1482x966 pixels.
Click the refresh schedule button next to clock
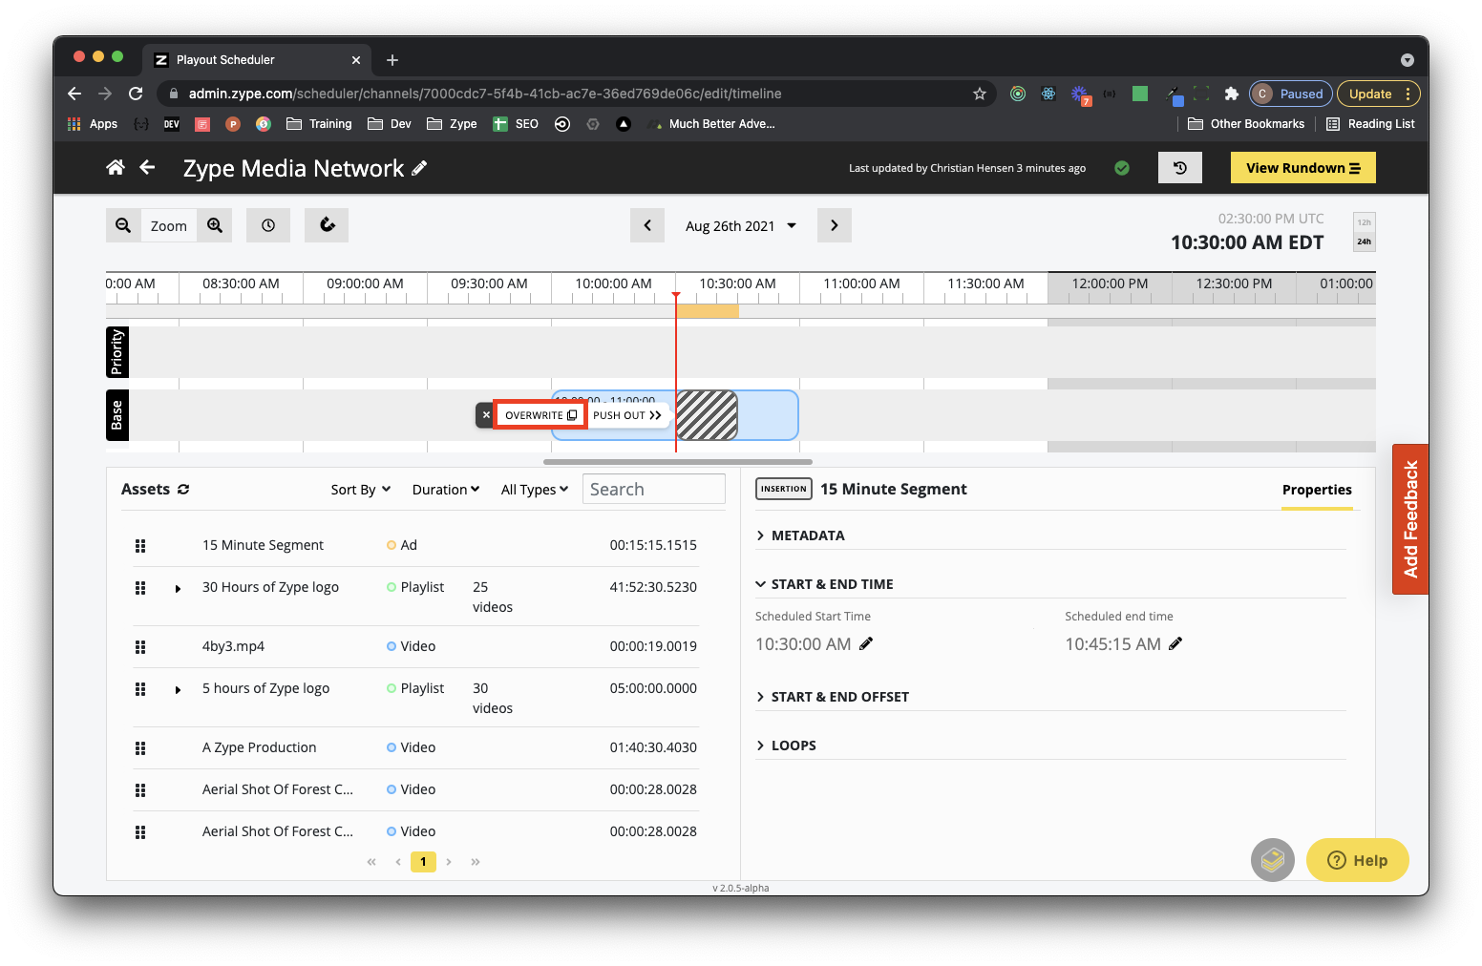pyautogui.click(x=327, y=225)
